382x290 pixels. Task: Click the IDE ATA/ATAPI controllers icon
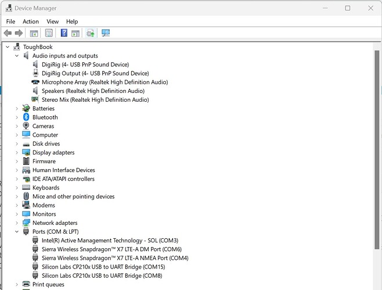26,179
